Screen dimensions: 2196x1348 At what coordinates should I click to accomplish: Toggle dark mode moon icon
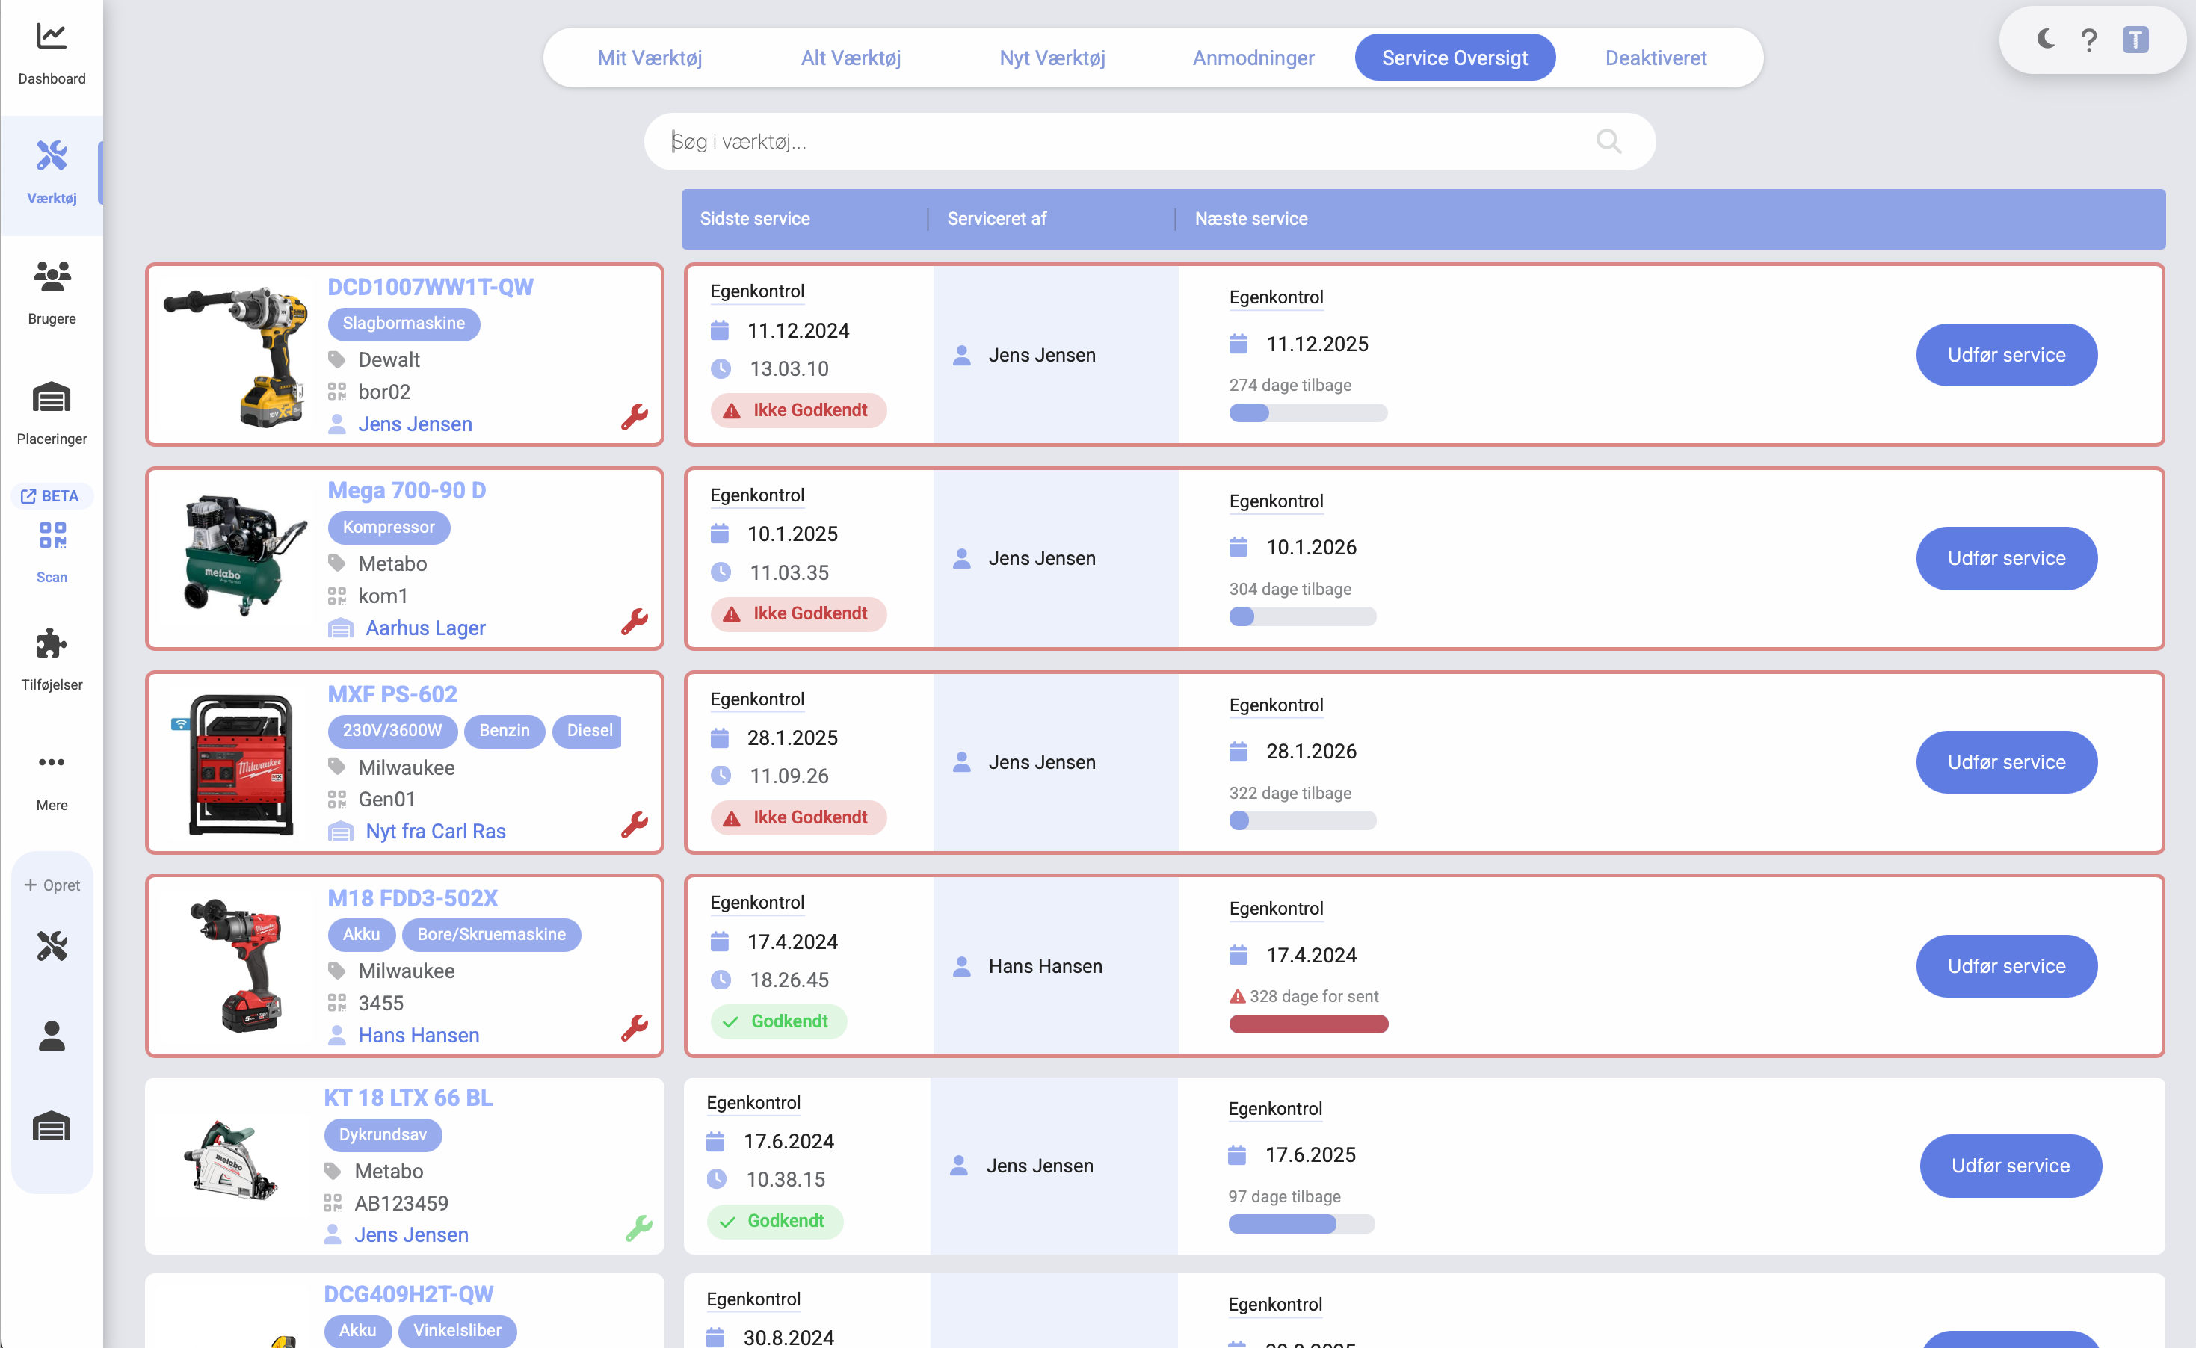2045,39
